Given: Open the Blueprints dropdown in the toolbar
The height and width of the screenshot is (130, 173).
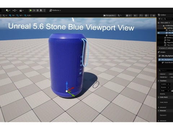Looking at the screenshot, I should point(15,10).
